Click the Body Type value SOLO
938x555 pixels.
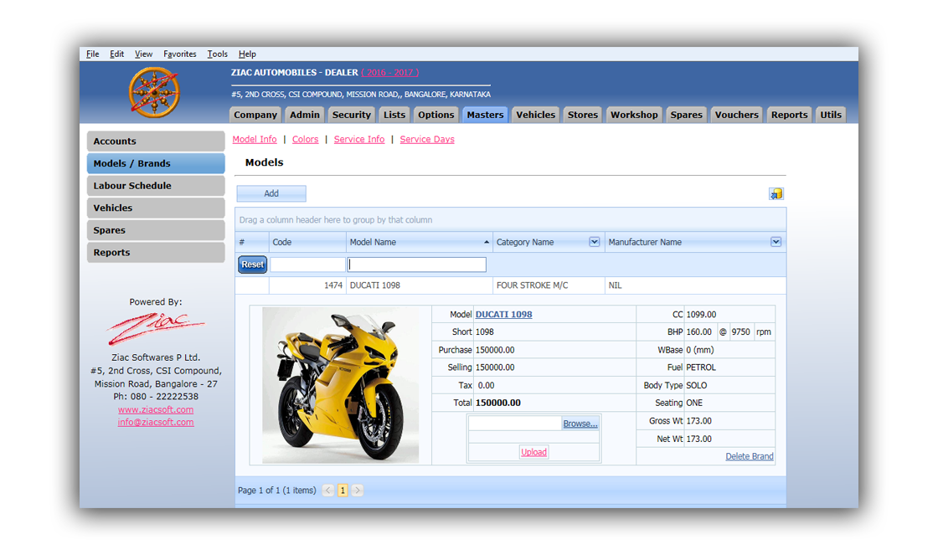point(696,386)
